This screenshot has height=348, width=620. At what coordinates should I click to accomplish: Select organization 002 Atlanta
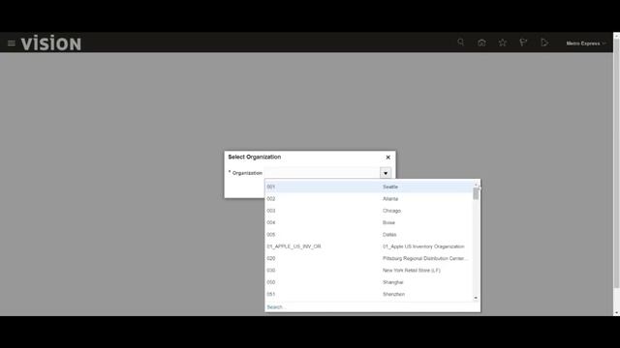pyautogui.click(x=369, y=199)
